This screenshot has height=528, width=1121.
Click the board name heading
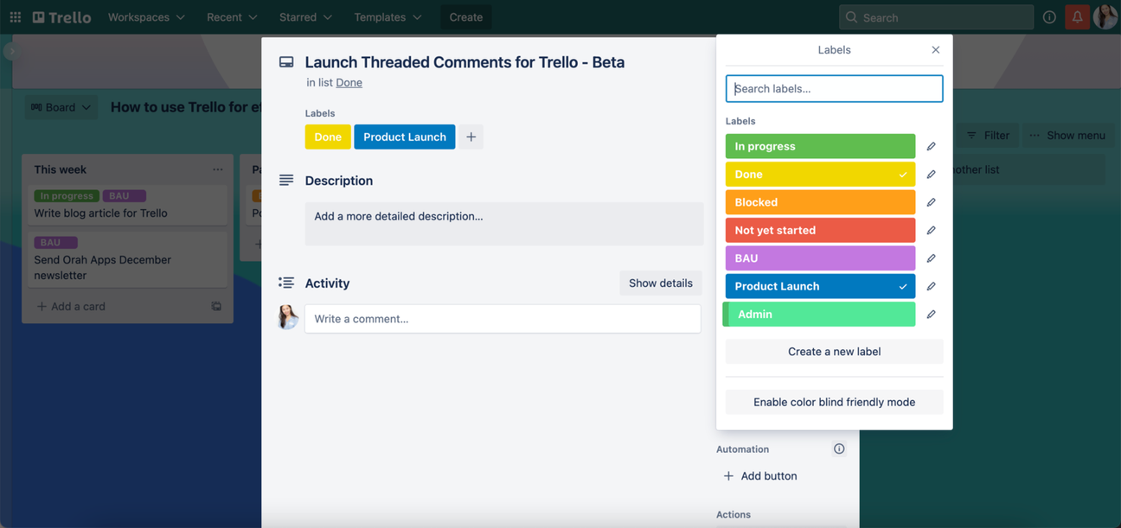[186, 107]
